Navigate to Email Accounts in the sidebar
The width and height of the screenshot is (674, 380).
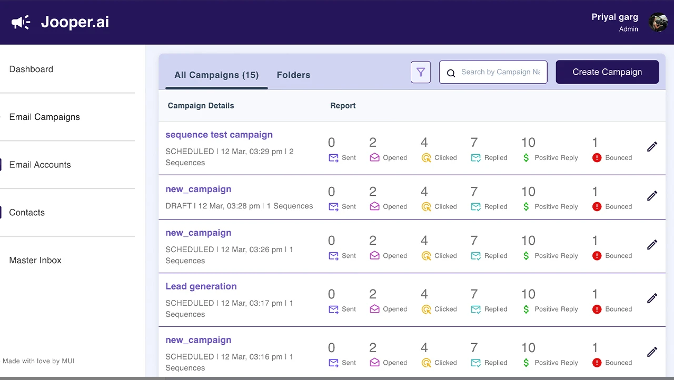point(39,165)
